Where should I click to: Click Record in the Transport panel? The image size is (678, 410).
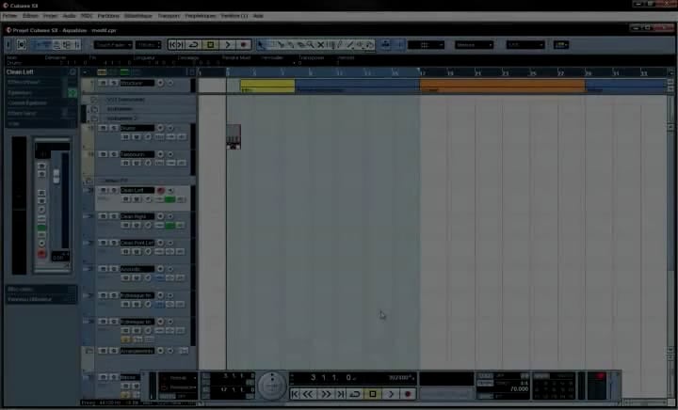coord(408,394)
